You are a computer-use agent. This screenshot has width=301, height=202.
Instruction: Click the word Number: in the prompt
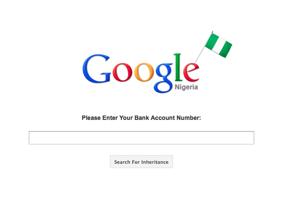(189, 118)
